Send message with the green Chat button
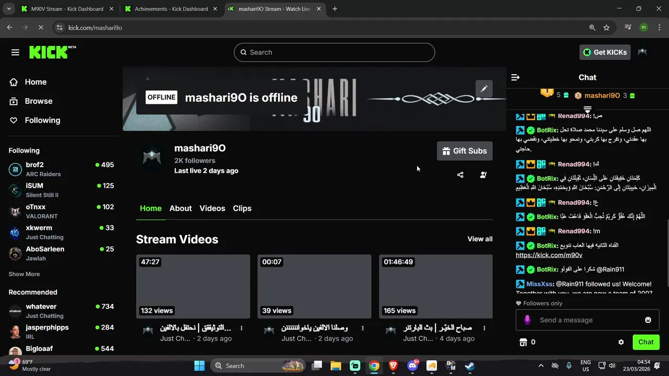This screenshot has height=376, width=669. coord(645,342)
